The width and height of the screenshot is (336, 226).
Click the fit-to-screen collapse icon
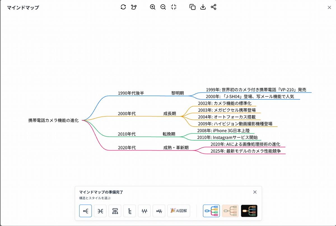click(x=174, y=7)
